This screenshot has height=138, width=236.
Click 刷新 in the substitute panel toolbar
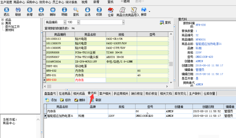[x=96, y=100]
